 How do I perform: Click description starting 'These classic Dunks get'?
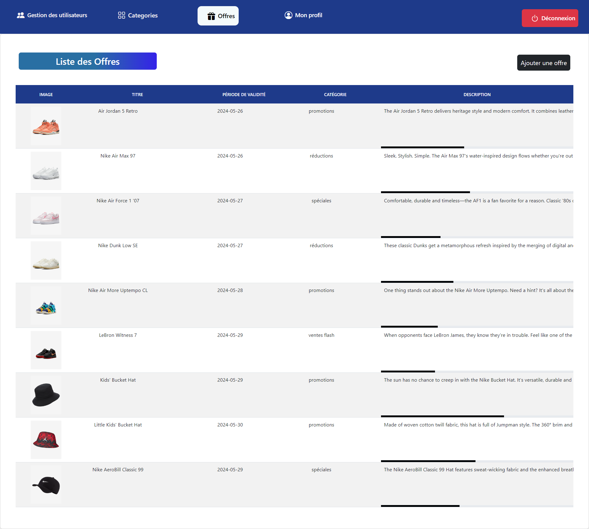[x=479, y=246]
